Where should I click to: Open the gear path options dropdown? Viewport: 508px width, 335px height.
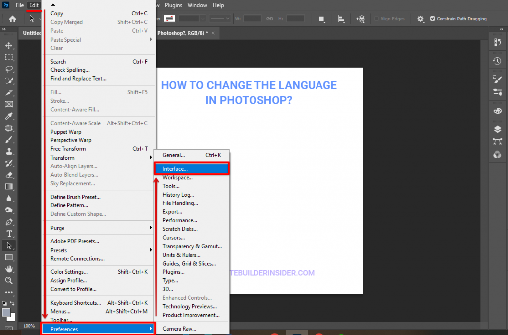[421, 19]
